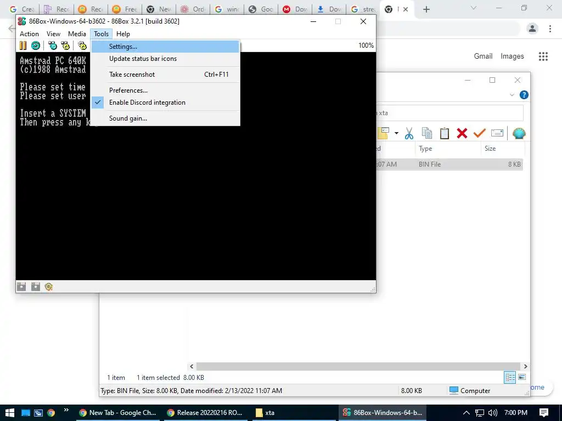Screen dimensions: 562x421
Task: Pause the 86Box emulation
Action: [x=23, y=45]
